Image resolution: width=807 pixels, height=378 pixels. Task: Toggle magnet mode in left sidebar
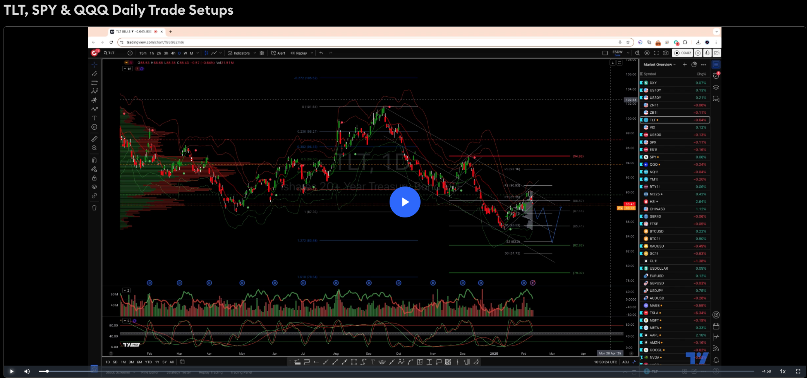pyautogui.click(x=94, y=160)
